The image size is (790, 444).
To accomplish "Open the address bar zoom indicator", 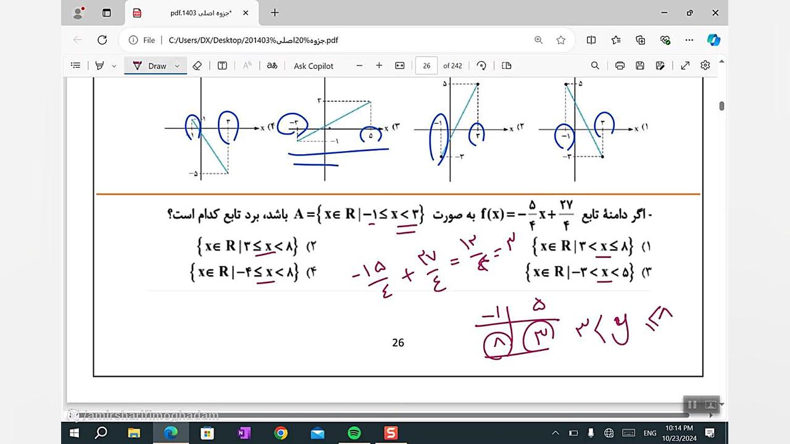I will click(x=539, y=40).
